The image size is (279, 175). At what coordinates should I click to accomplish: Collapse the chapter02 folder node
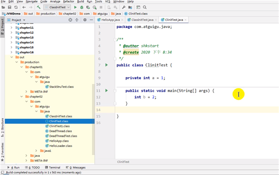[22, 97]
